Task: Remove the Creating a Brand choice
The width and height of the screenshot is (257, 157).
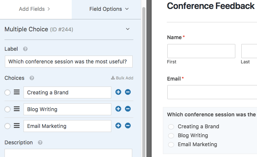Action: coord(128,92)
